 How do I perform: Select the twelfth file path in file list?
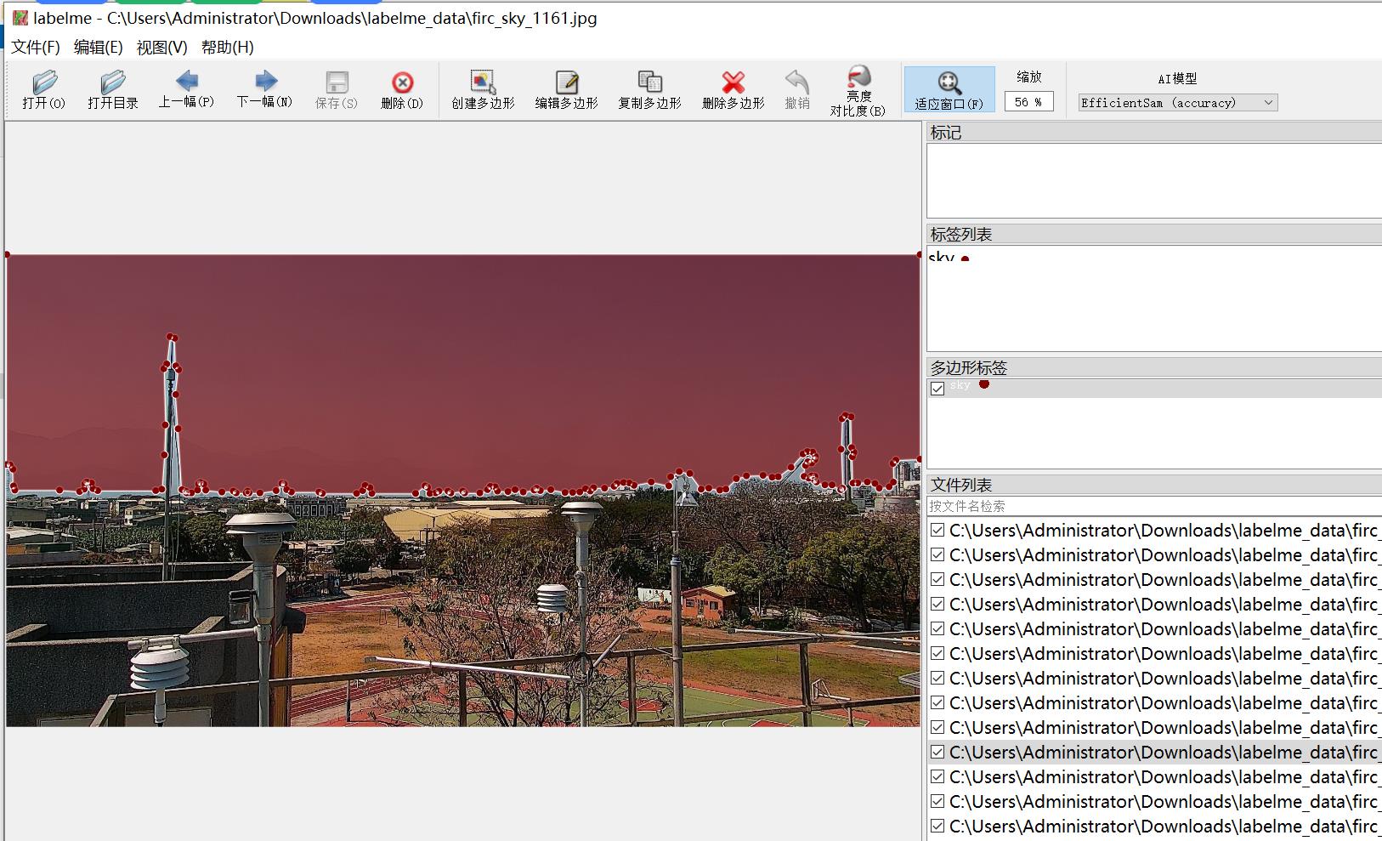tap(1164, 802)
